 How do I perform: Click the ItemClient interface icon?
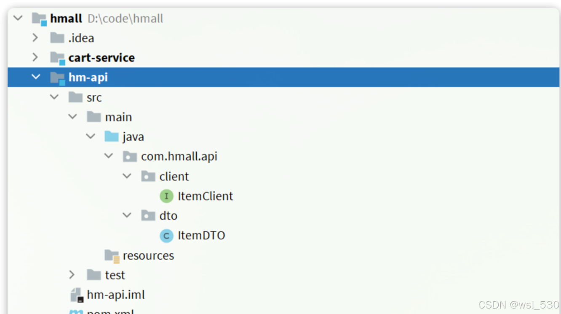(166, 196)
